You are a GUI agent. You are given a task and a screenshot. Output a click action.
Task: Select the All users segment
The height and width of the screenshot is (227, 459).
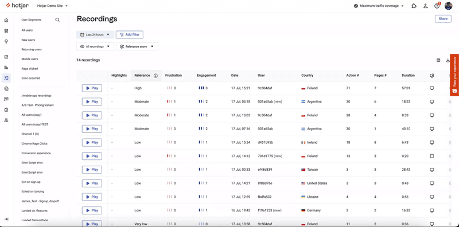pyautogui.click(x=27, y=30)
